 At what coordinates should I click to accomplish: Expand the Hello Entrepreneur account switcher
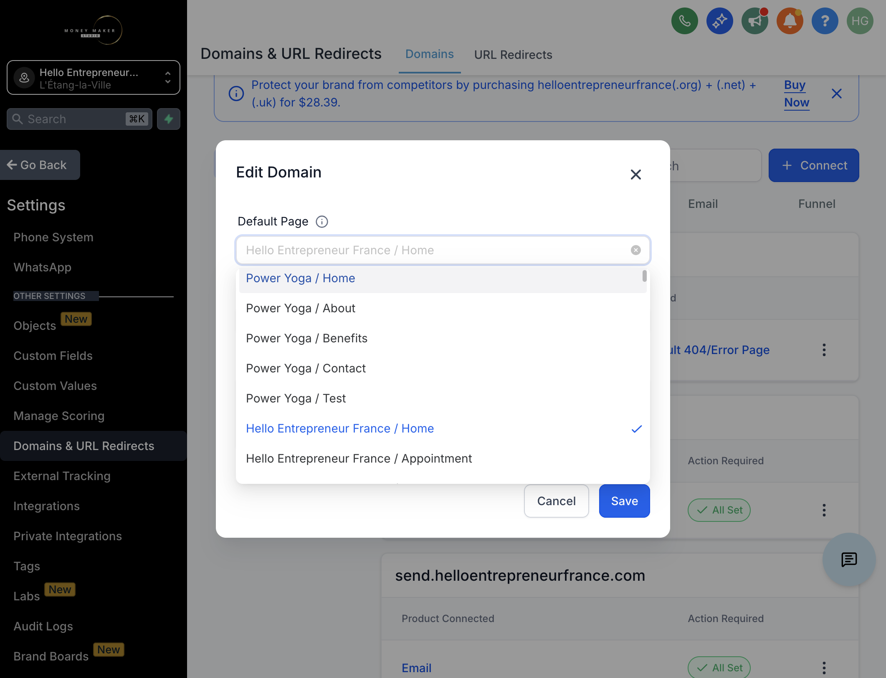[94, 78]
